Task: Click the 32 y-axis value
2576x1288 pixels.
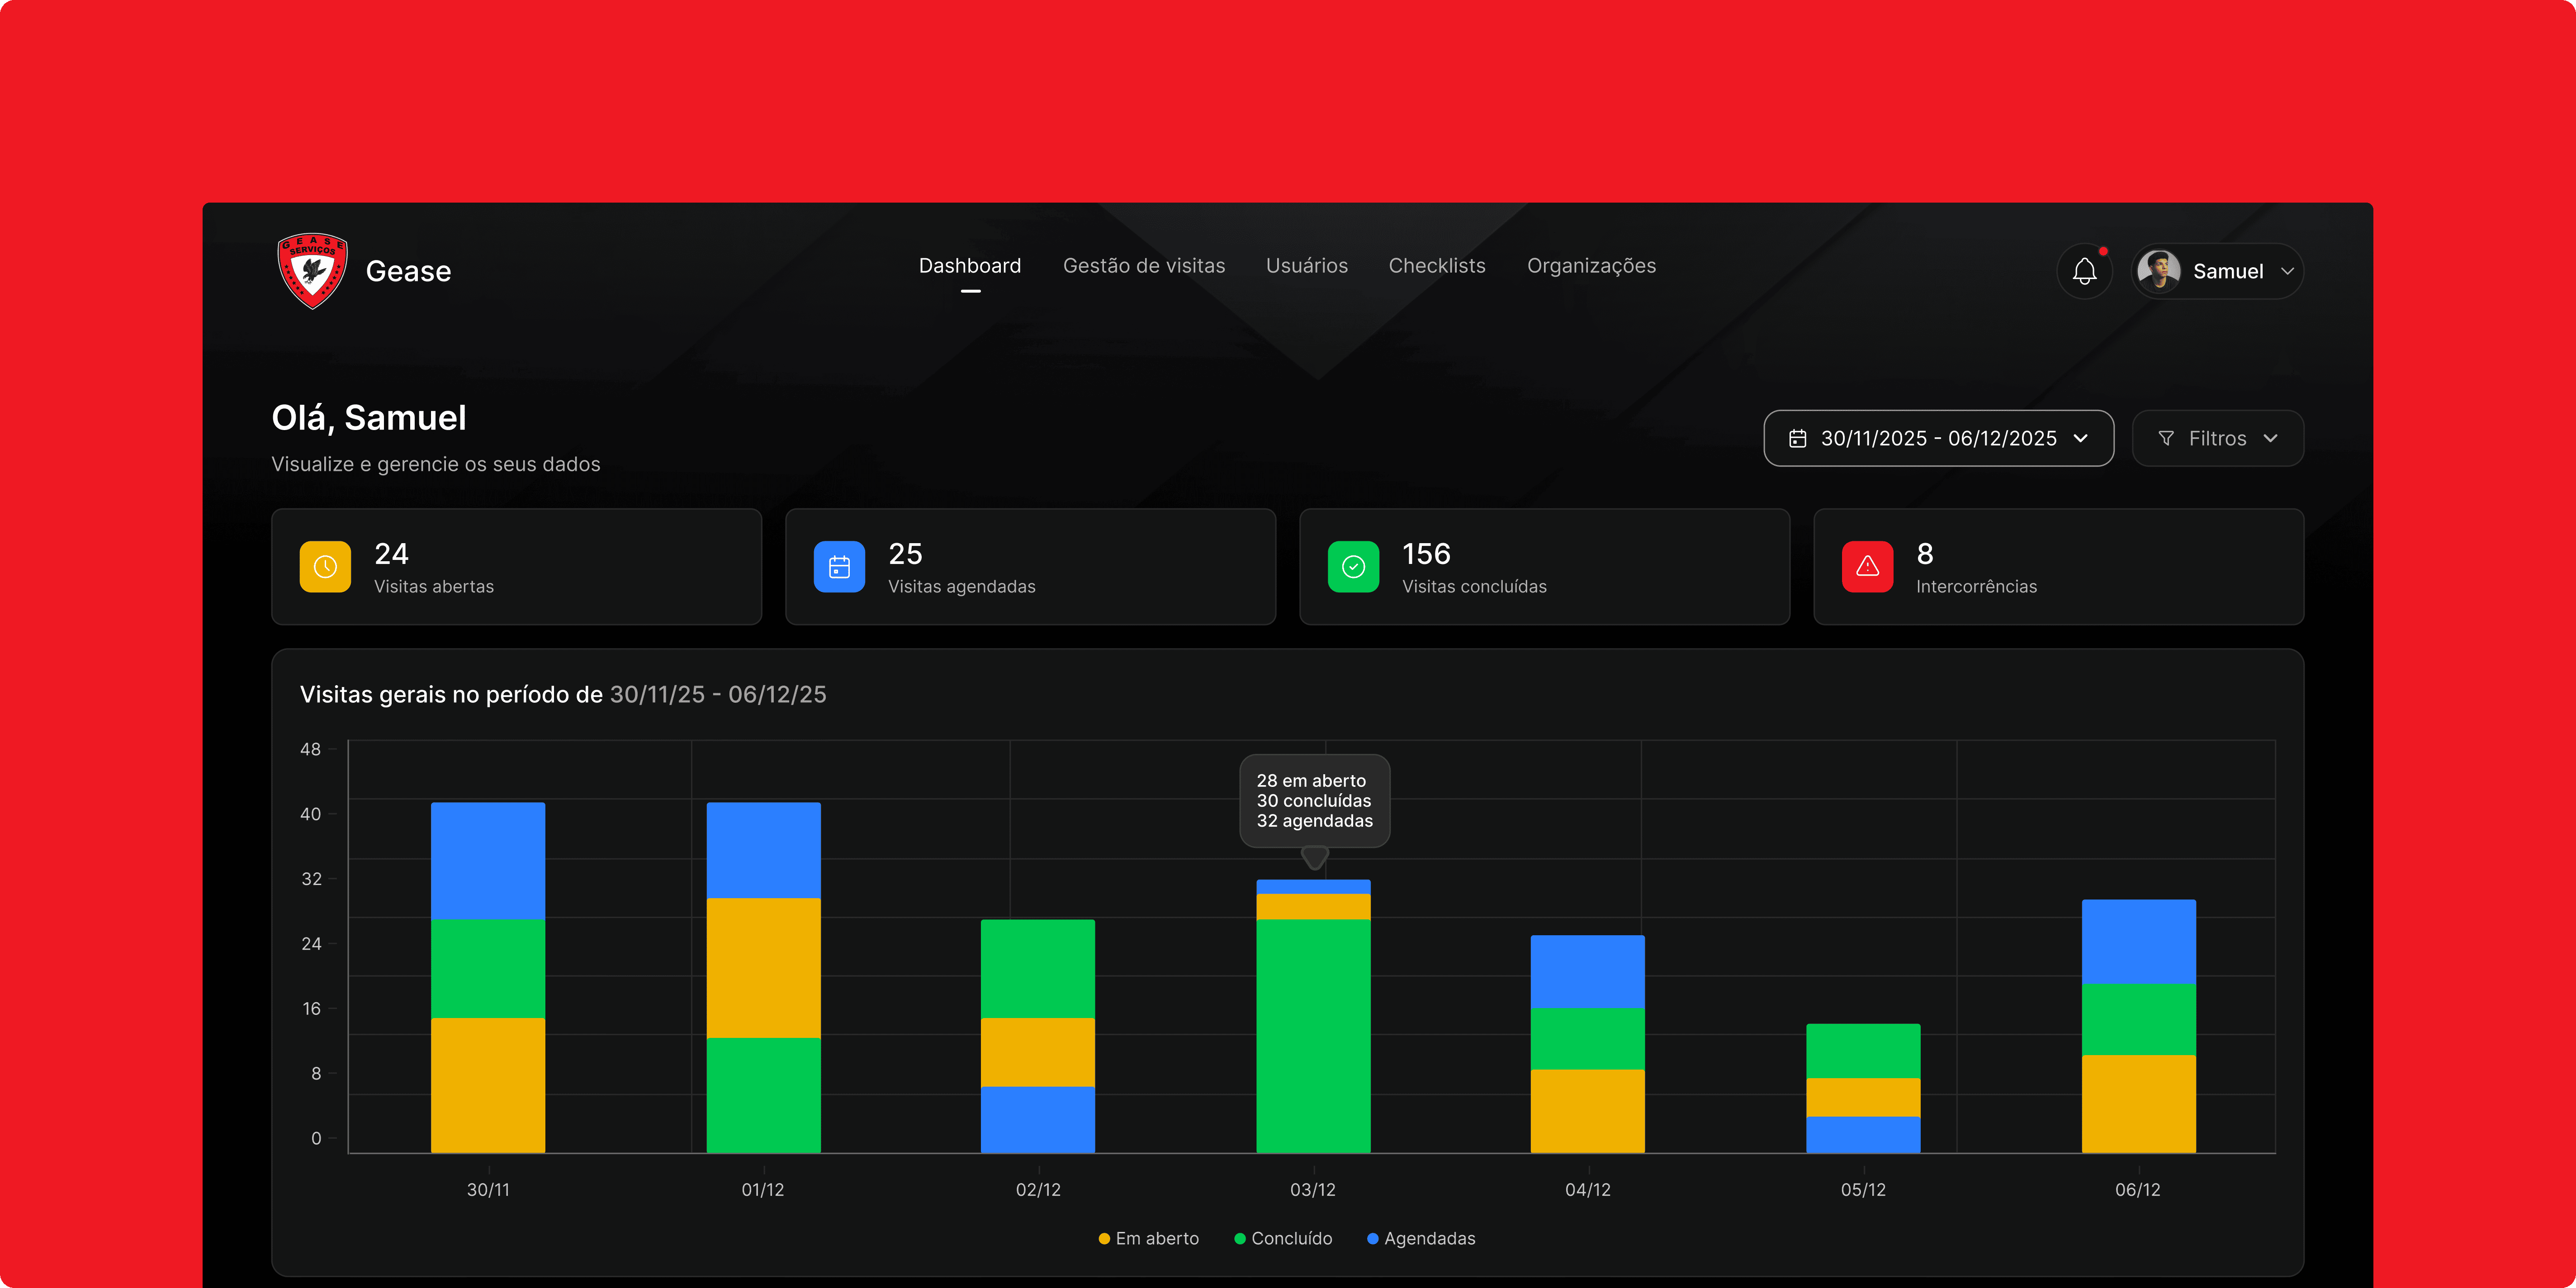Action: (x=312, y=879)
